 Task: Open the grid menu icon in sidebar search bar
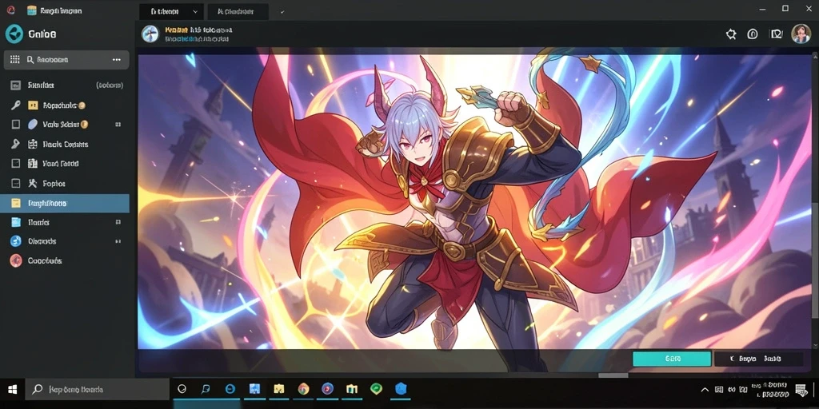click(15, 59)
